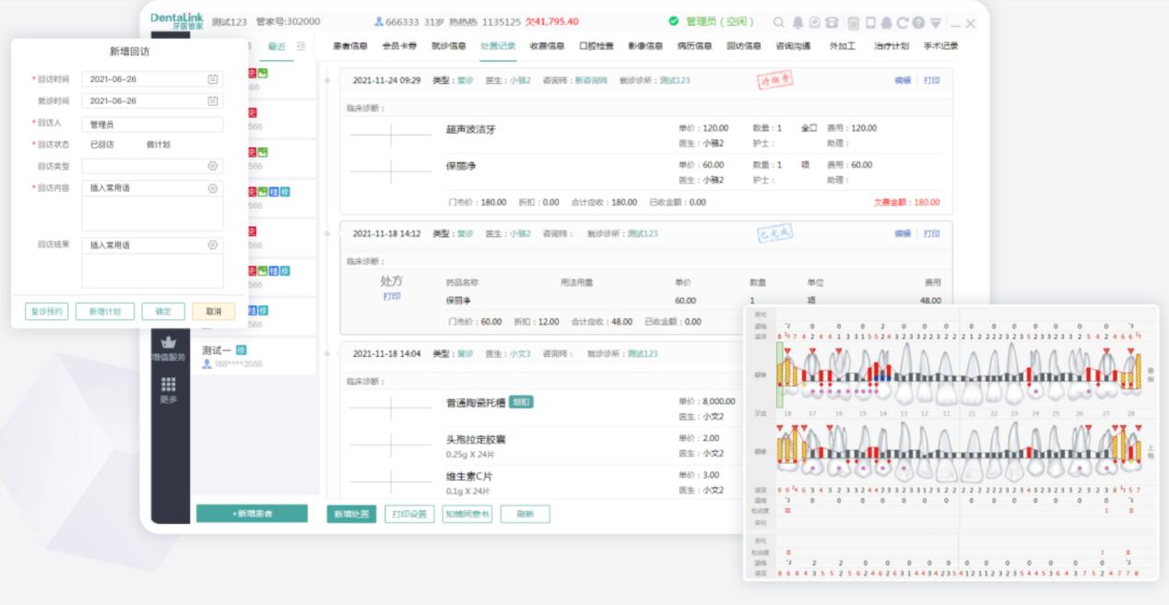Image resolution: width=1169 pixels, height=605 pixels.
Task: Click the telephone icon in top bar
Action: 832,22
